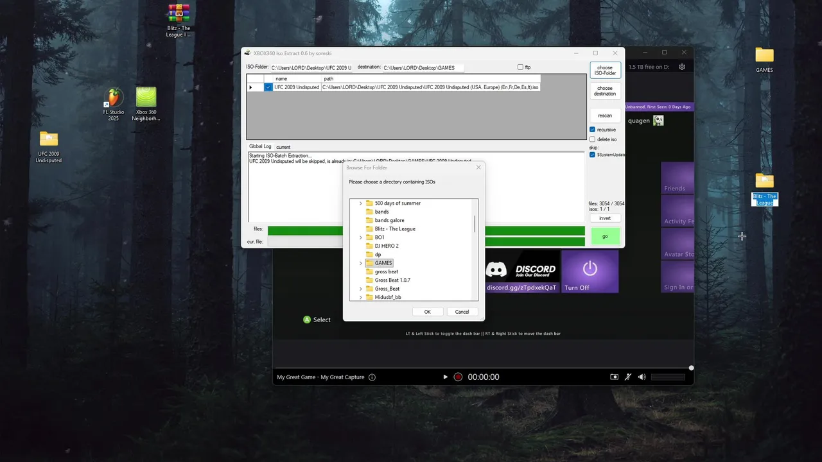Open the Discord join tile
This screenshot has width=822, height=462.
coord(521,271)
